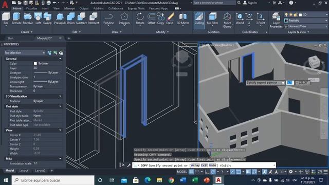Run the Subtract command

point(81,18)
